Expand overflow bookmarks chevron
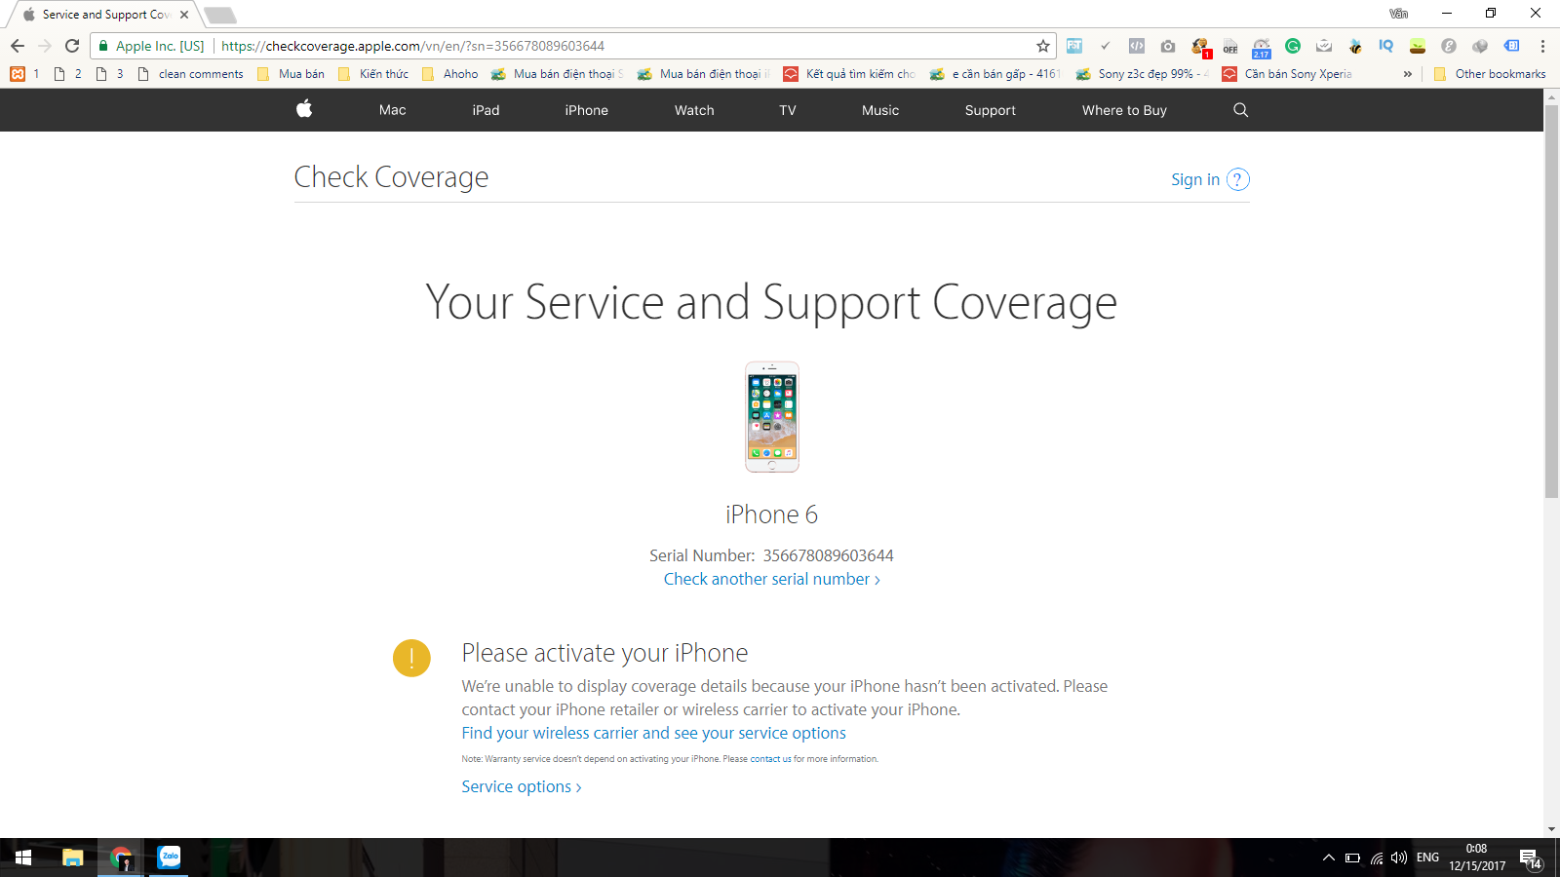The height and width of the screenshot is (877, 1560). coord(1407,74)
